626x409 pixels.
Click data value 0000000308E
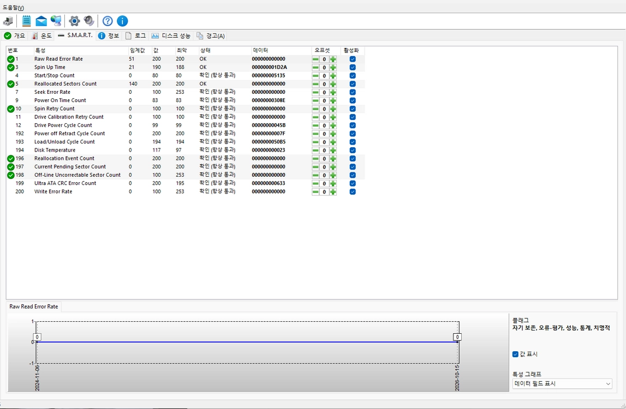coord(269,100)
